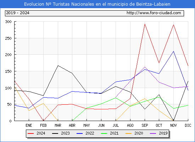Click the blue 2022 legend swatch
The image size is (195, 142).
[x=79, y=133]
